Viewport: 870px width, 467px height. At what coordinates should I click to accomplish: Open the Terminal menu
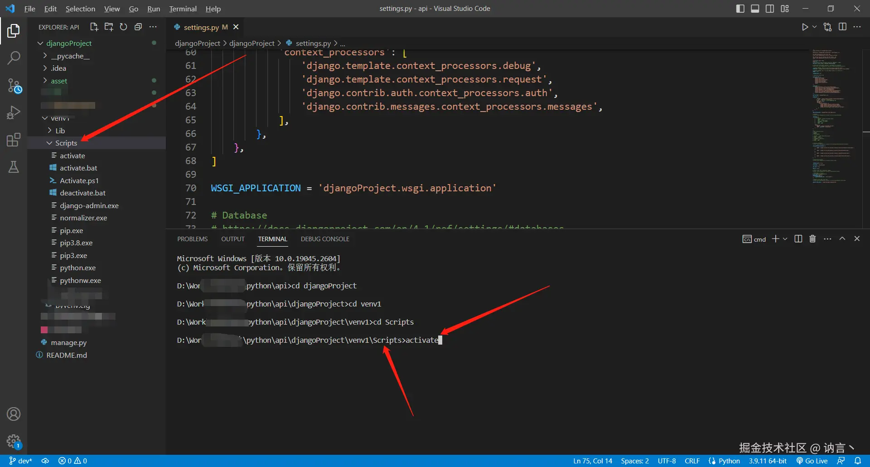(183, 9)
